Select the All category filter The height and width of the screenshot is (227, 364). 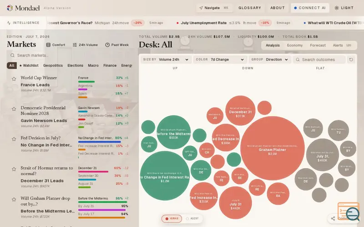tap(12, 65)
